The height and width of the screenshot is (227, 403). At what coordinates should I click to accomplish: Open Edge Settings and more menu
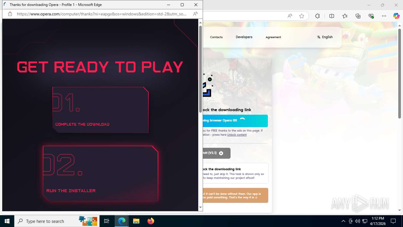[x=384, y=16]
